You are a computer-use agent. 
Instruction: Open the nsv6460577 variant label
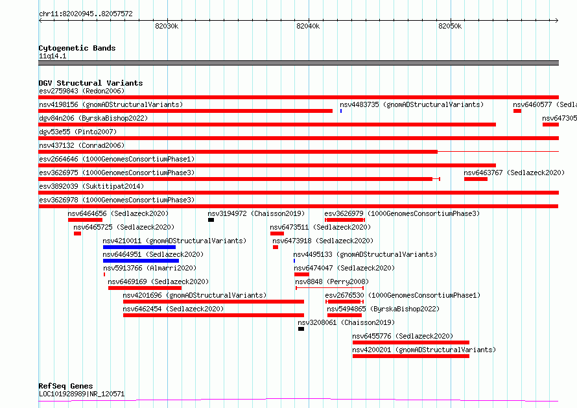pyautogui.click(x=545, y=104)
